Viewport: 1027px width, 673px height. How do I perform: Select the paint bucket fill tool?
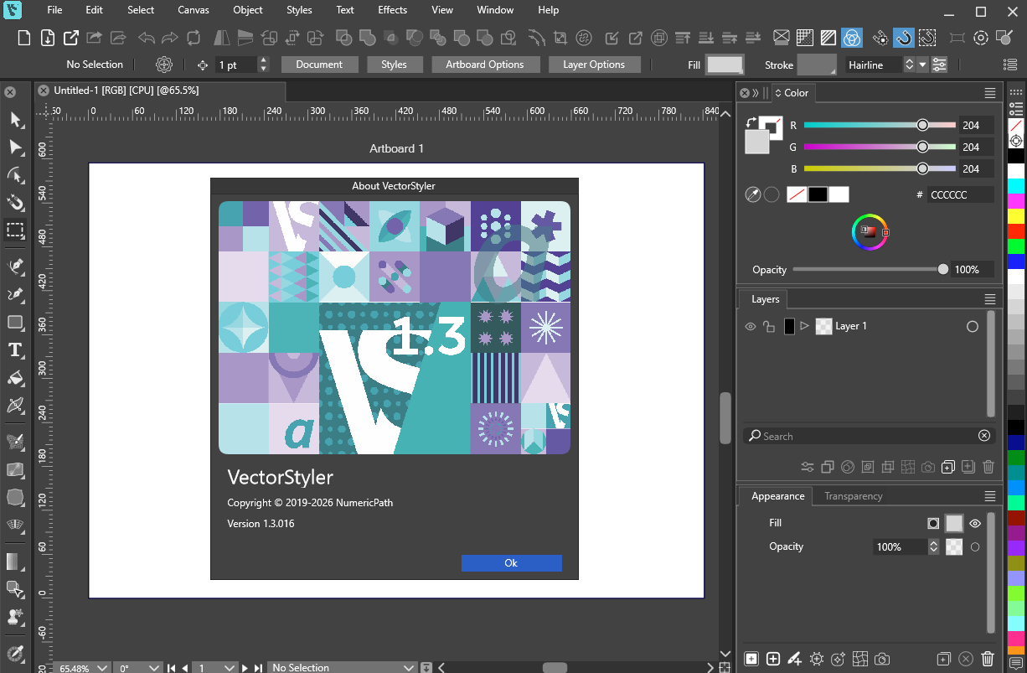pyautogui.click(x=15, y=378)
